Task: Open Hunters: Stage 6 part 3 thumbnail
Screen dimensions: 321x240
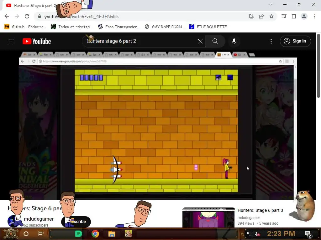Action: coord(208,218)
